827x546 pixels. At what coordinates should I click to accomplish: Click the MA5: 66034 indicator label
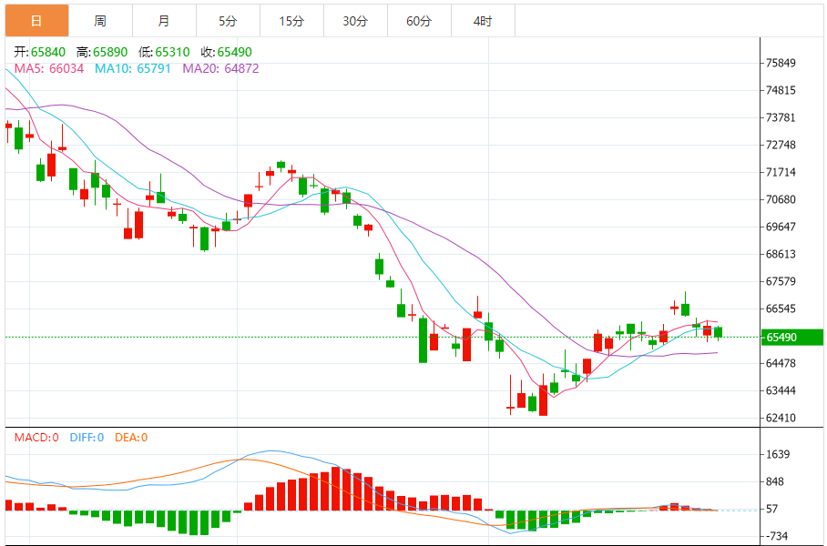[x=48, y=68]
